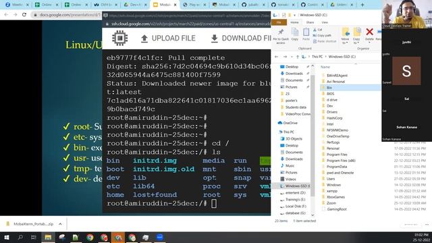The height and width of the screenshot is (243, 432).
Task: Select the HashiCorp folder
Action: tap(334, 118)
